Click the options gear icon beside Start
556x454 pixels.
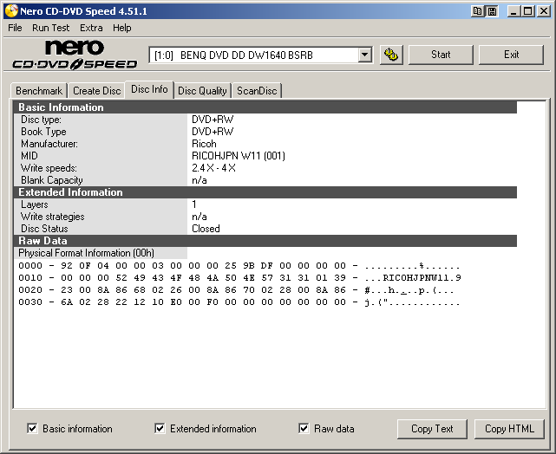391,55
